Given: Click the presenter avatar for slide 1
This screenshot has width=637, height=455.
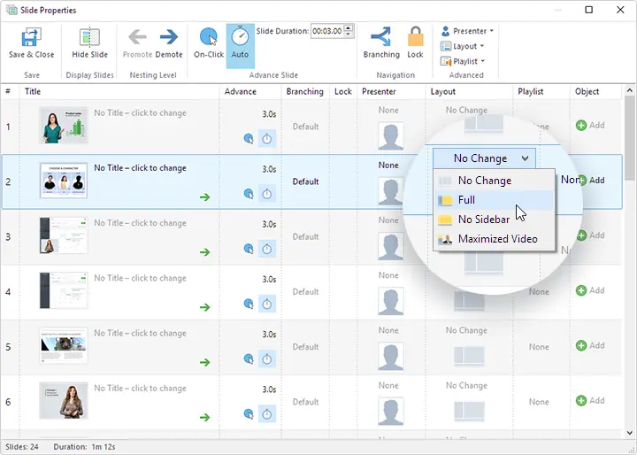Looking at the screenshot, I should pyautogui.click(x=390, y=136).
